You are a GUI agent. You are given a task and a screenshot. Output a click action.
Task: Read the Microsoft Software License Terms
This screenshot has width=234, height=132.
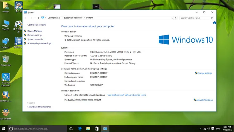126,95
